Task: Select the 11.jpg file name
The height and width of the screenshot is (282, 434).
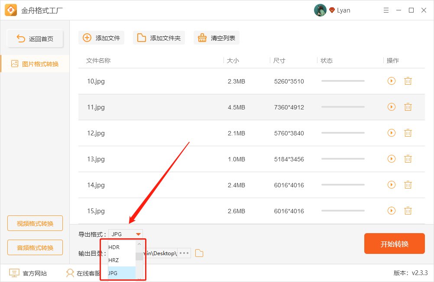Action: (96, 107)
